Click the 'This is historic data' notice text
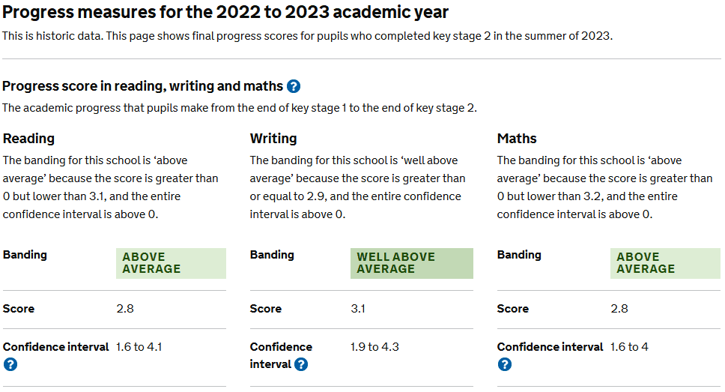 [307, 35]
